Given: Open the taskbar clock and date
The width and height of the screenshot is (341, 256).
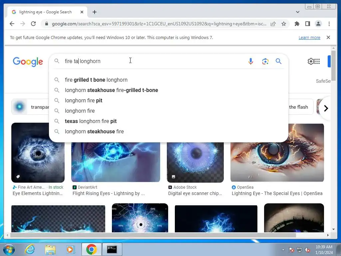Looking at the screenshot, I should coord(324,250).
